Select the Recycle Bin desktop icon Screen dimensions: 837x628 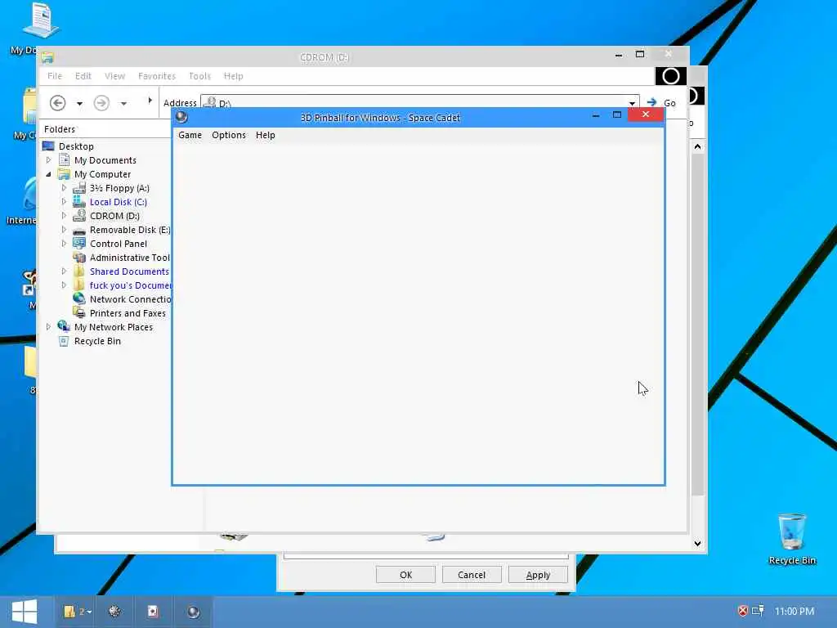coord(792,538)
